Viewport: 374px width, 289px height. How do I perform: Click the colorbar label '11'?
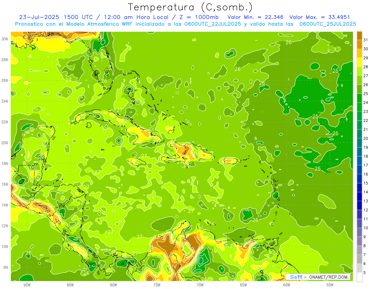coord(366,219)
